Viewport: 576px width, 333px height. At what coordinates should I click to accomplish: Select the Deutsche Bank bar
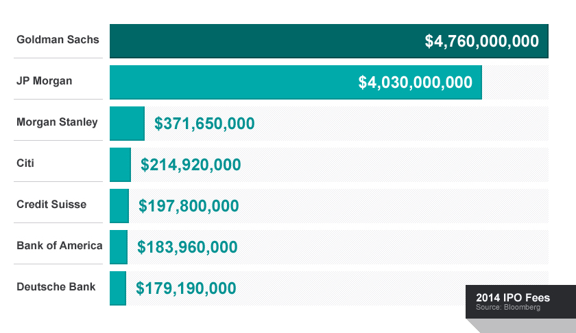[x=117, y=288]
